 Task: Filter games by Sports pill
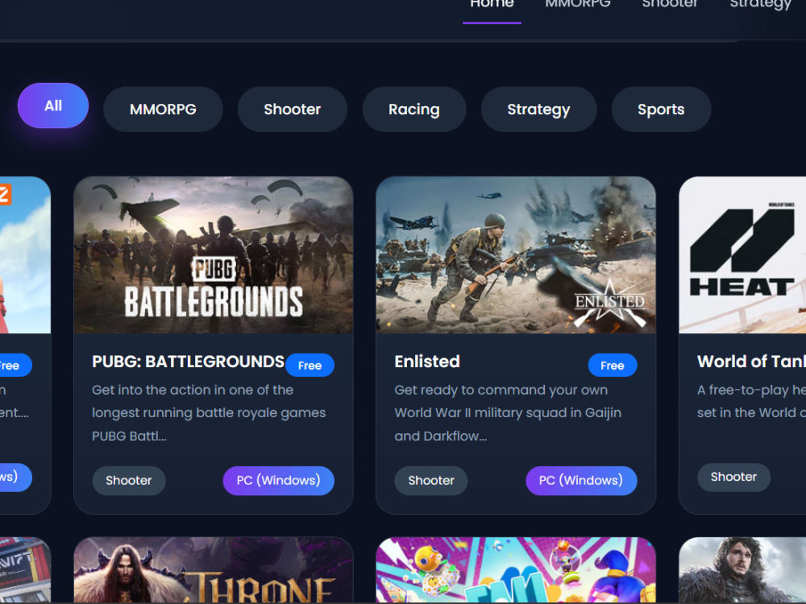click(x=661, y=110)
